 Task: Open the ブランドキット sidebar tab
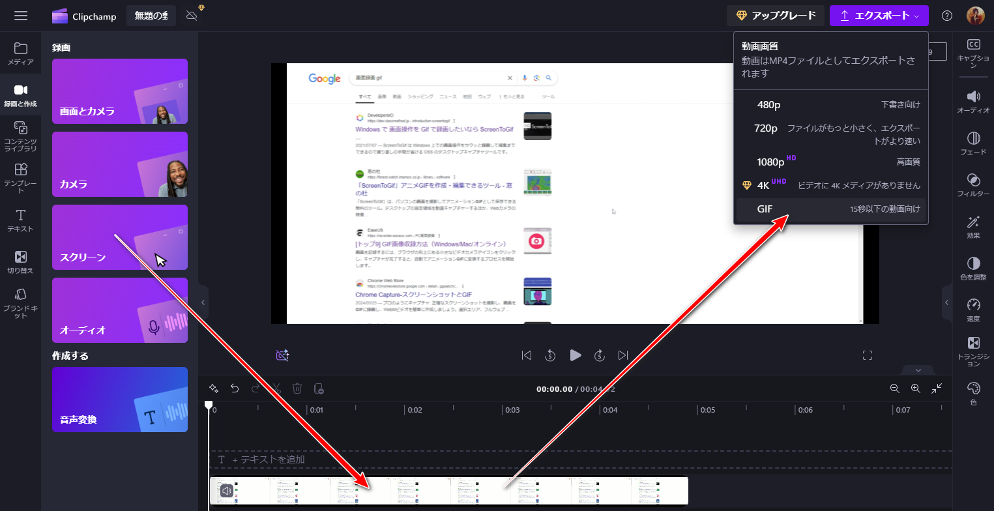coord(20,304)
